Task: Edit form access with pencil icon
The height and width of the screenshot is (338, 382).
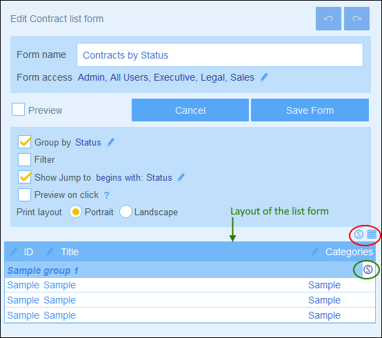Action: [x=264, y=77]
